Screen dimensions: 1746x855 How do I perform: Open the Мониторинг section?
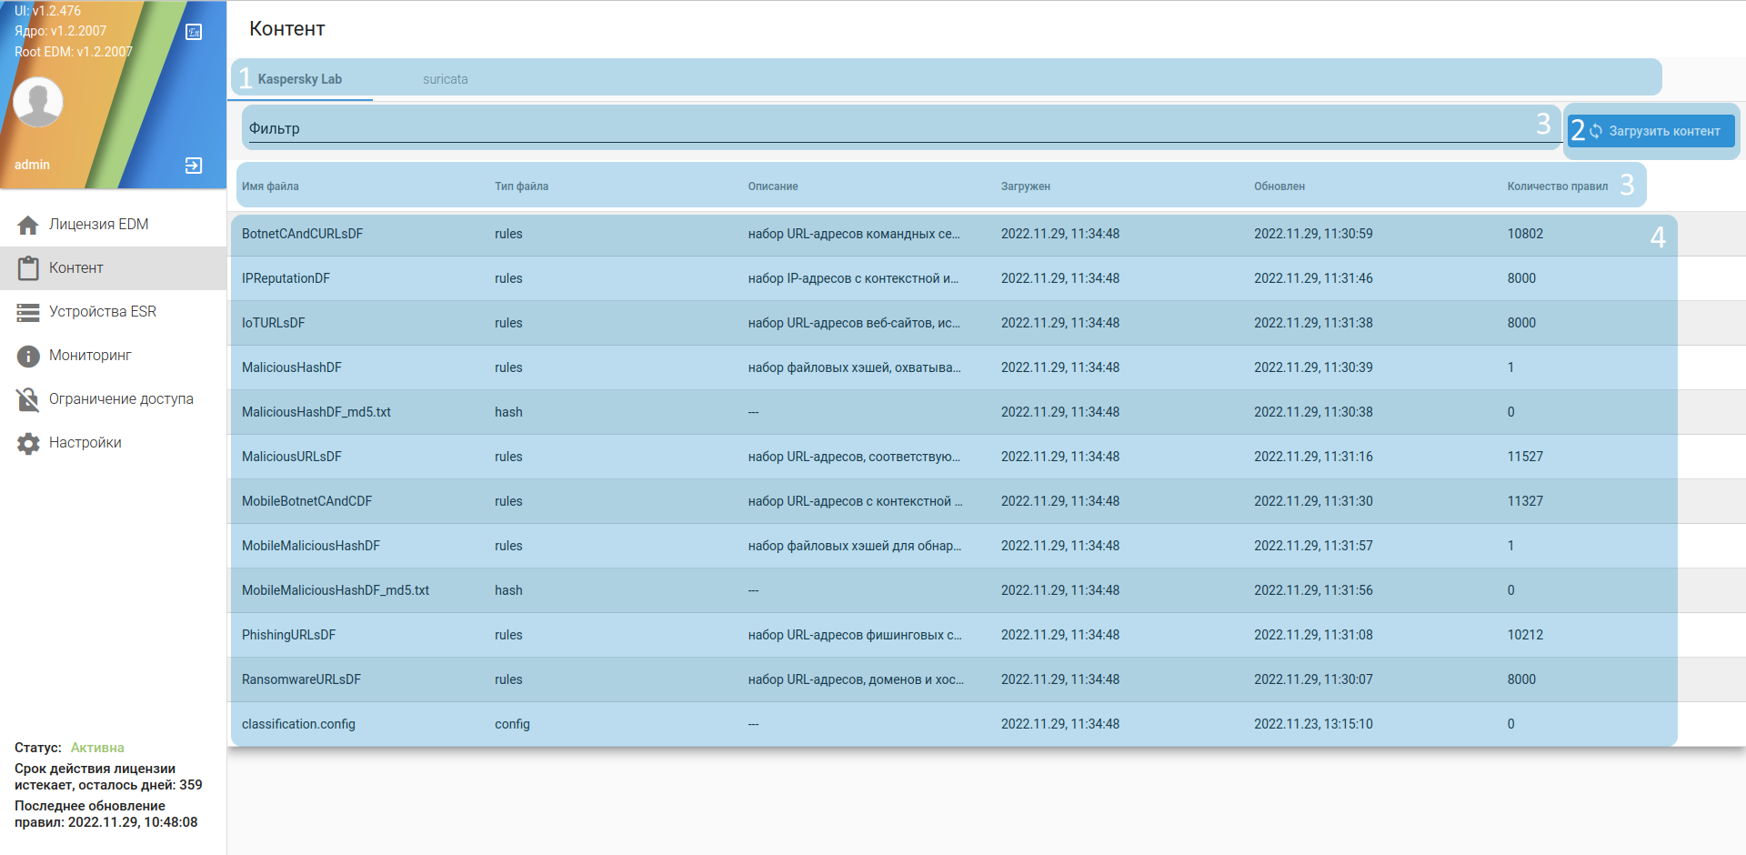pos(114,356)
